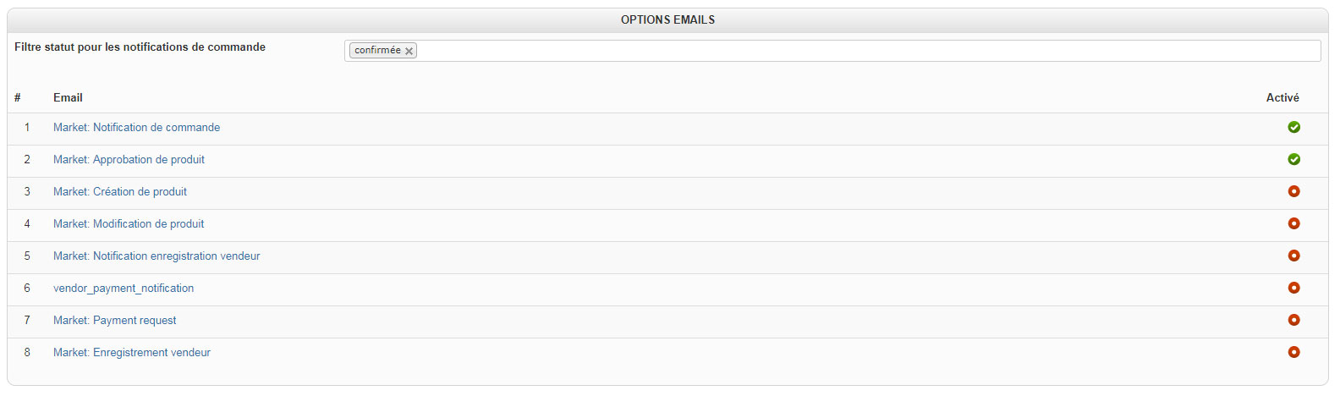Enable the vendor_payment_notification email
Image resolution: width=1340 pixels, height=396 pixels.
click(1293, 288)
